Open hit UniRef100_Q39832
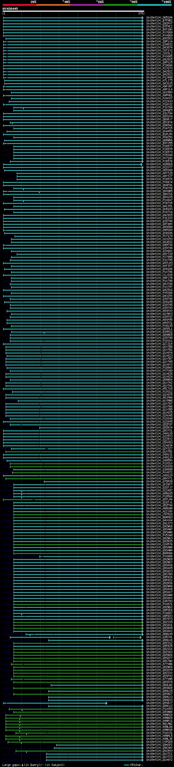 [159, 44]
